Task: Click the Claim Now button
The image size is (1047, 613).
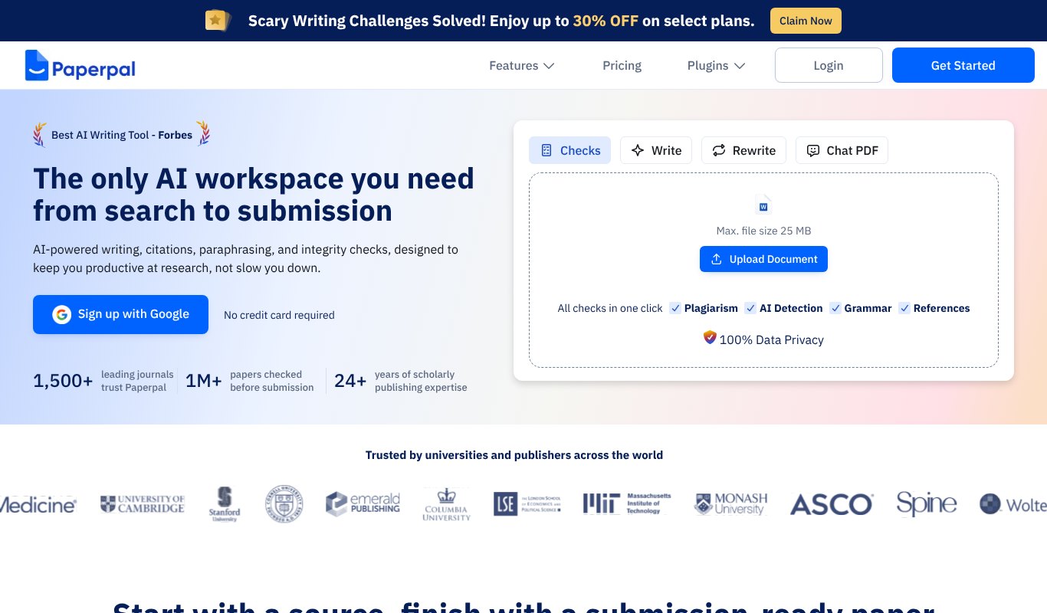Action: click(x=806, y=21)
